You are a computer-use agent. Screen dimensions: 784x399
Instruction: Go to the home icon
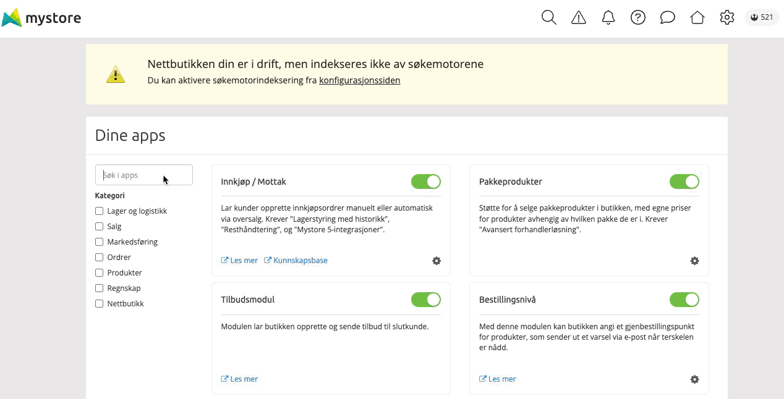coord(697,17)
